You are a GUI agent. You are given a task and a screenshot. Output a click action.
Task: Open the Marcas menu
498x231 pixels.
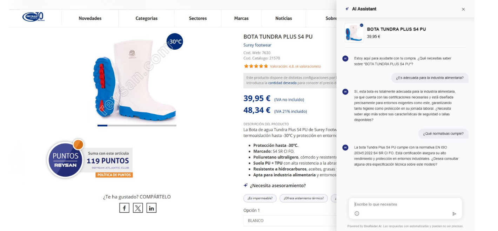[x=241, y=18]
